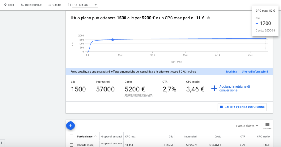Click the Italia location pin icon
281x147 pixels.
coord(6,5)
